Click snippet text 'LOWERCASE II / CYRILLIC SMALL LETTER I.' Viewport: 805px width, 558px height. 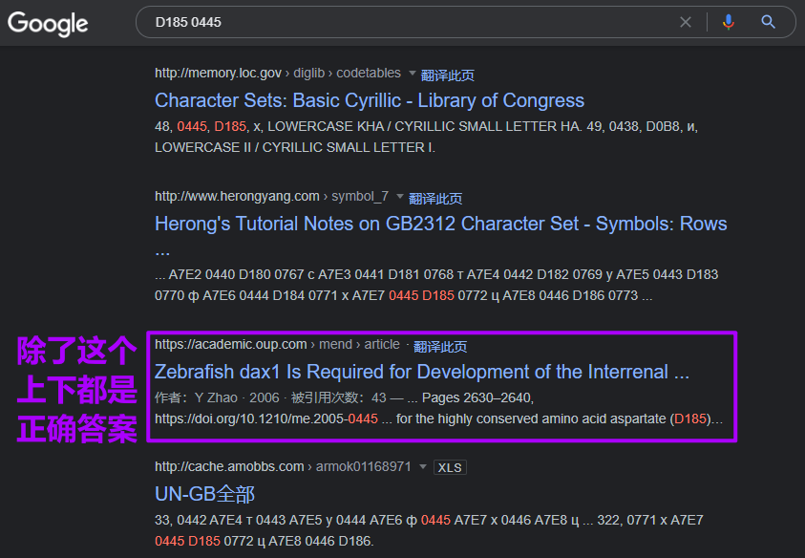[295, 147]
